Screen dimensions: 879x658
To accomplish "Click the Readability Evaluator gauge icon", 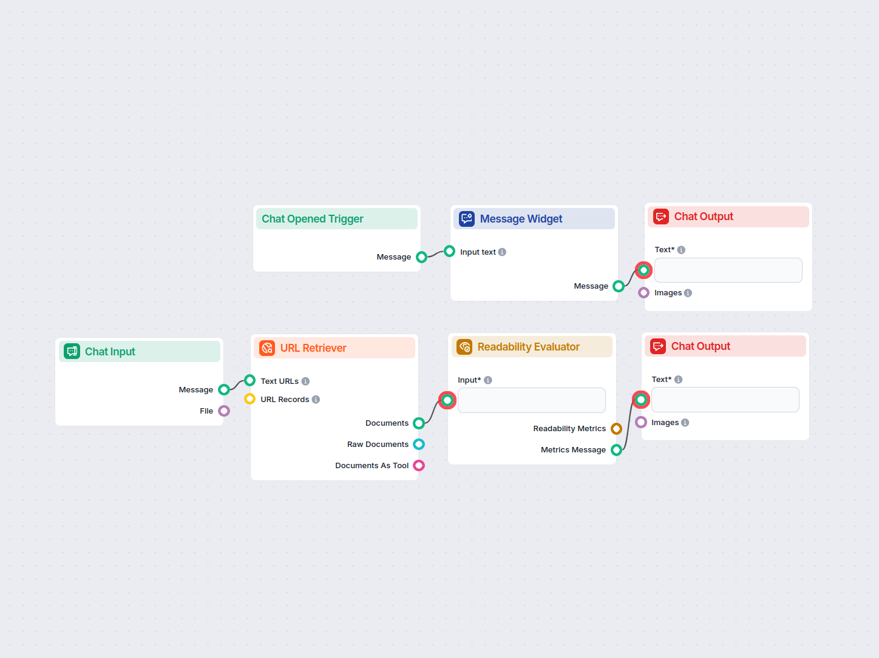I will 464,346.
